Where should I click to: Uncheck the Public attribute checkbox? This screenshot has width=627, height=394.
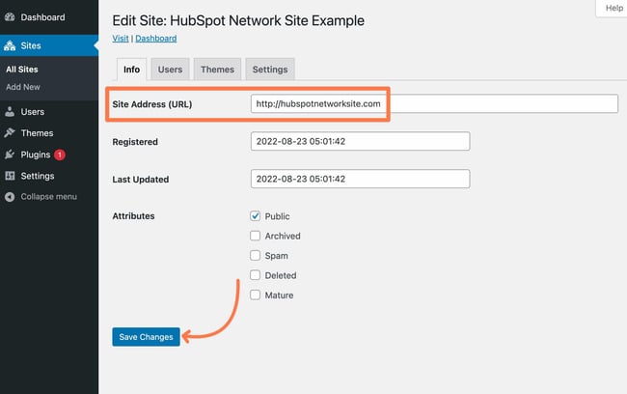click(x=255, y=216)
